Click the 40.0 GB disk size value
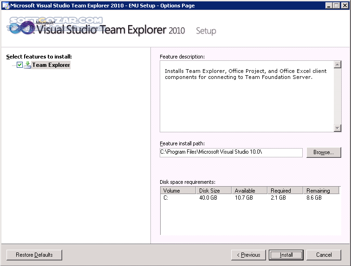351x266 pixels. (208, 198)
